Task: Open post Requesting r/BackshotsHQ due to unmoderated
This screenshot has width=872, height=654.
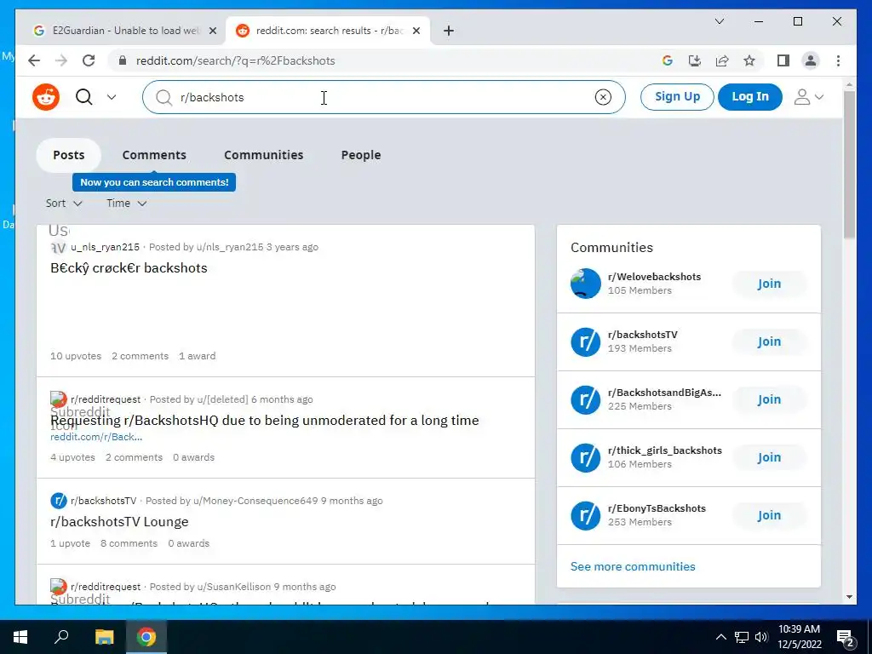Action: click(264, 421)
